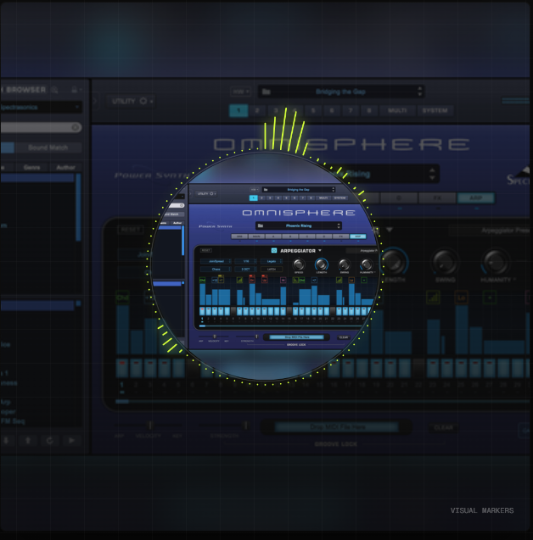Click the refresh icon at browser bottom

50,441
